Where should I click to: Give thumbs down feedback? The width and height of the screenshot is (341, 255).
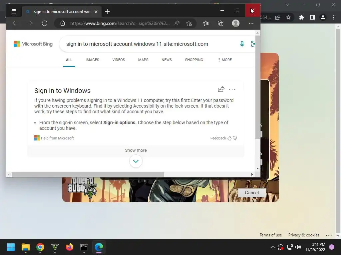[235, 138]
